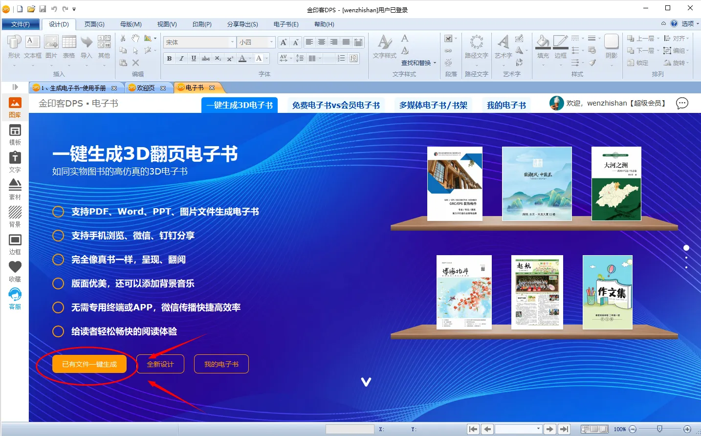Click the 已有文件一键生成 button

click(89, 364)
